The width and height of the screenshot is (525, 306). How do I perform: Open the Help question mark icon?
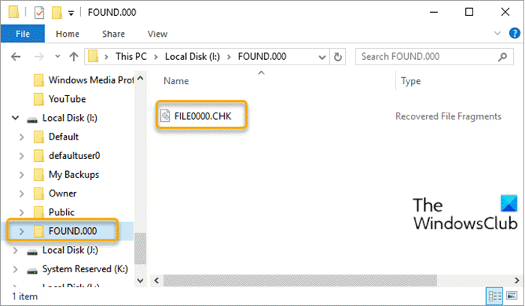tap(514, 33)
